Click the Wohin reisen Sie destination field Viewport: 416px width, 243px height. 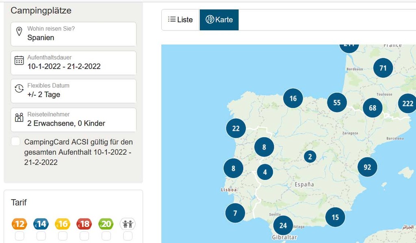click(74, 34)
